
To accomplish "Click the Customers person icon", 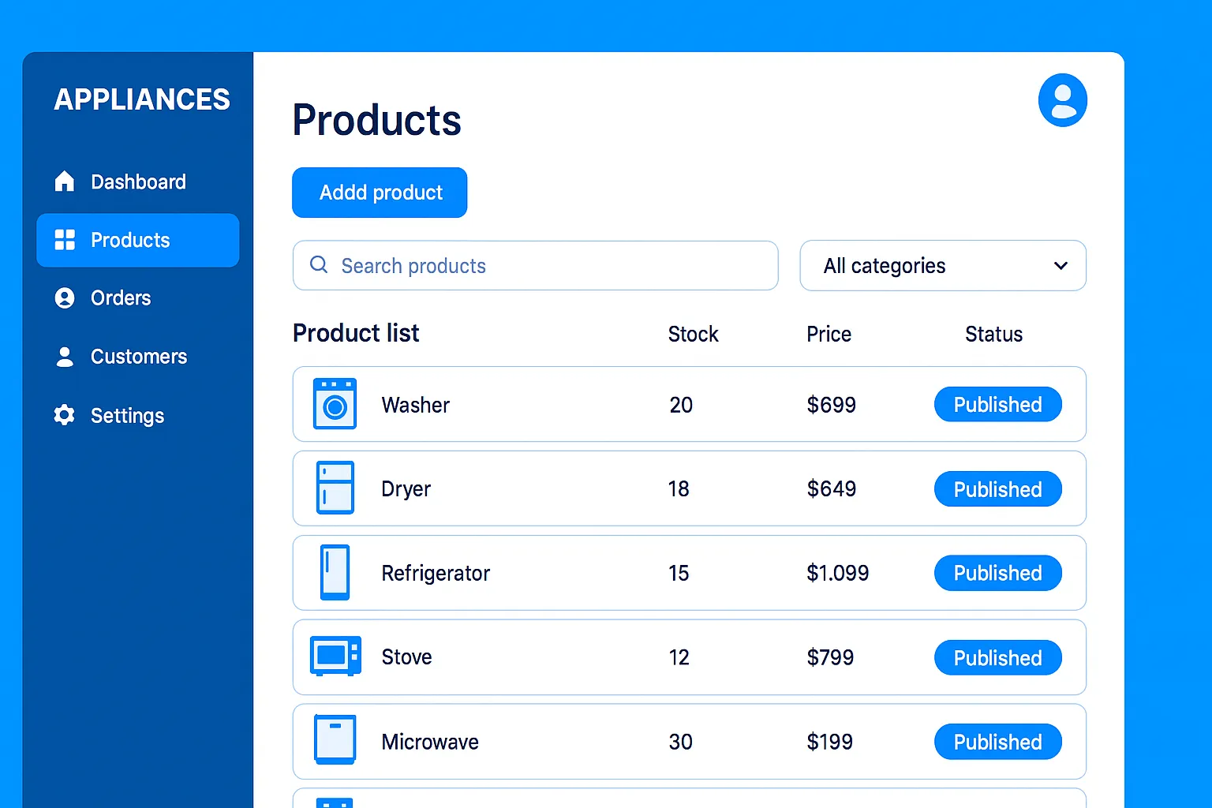I will [x=65, y=357].
